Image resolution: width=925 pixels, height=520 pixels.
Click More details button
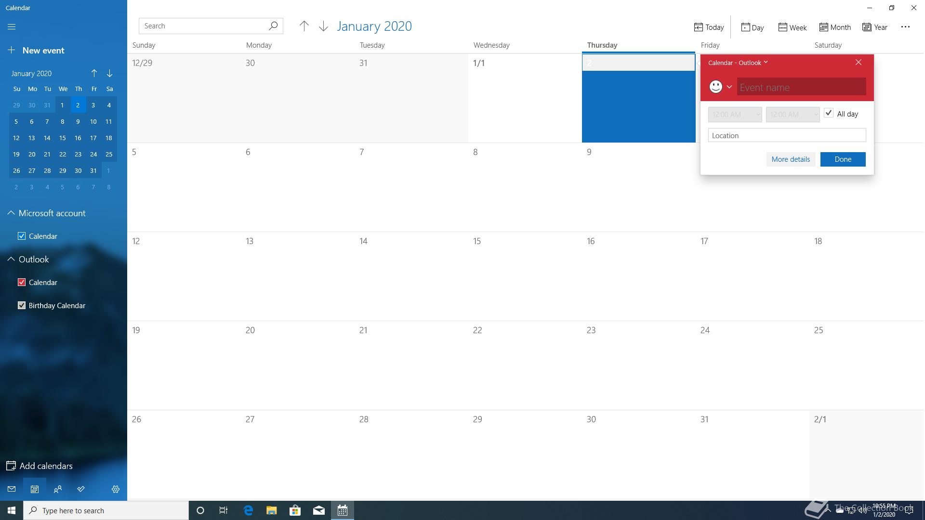[791, 159]
